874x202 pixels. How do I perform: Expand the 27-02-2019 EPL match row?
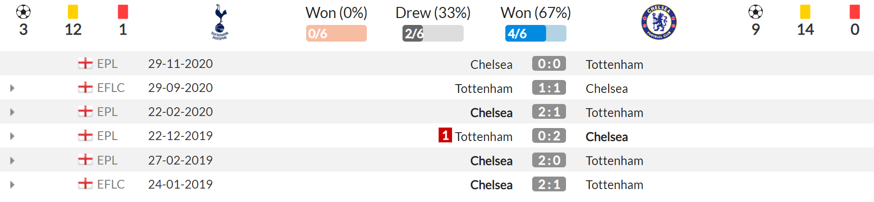tap(13, 160)
